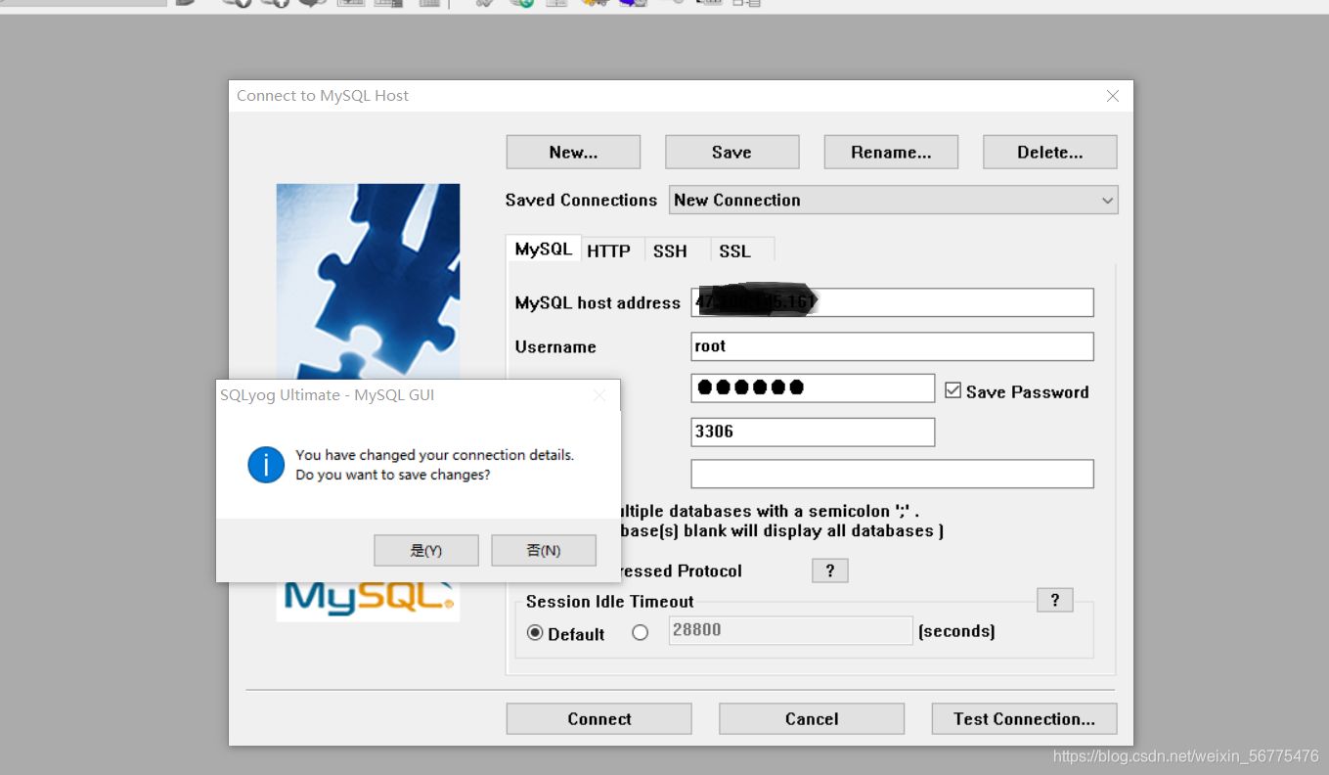Click the Rename... button
Viewport: 1329px width, 775px height.
(891, 152)
